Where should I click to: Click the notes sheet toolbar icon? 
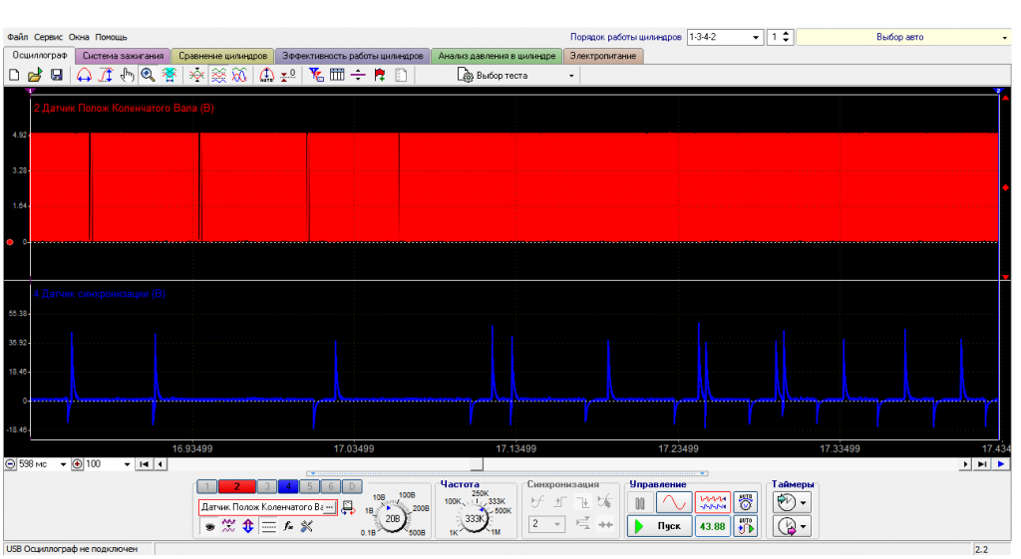coord(401,76)
